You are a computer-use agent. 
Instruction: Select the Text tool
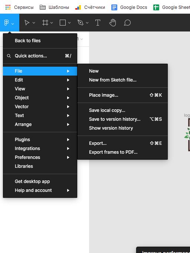click(x=98, y=23)
